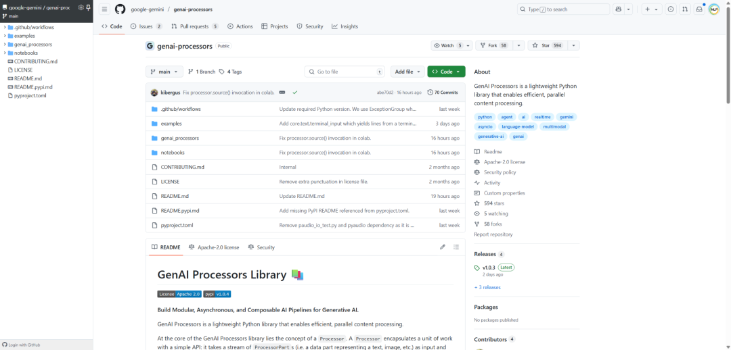Click the multimodal topic tag
Viewport: 731px width, 350px height.
(556, 126)
